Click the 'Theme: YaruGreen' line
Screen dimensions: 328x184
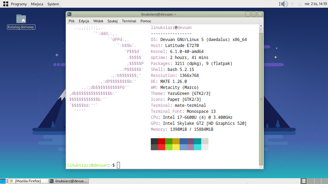tap(181, 93)
